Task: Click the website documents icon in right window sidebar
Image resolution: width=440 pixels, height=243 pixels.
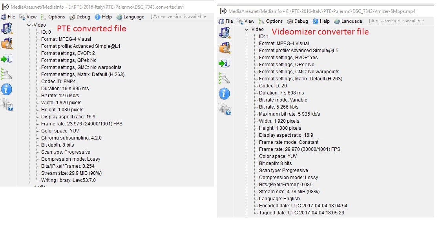Action: (225, 109)
